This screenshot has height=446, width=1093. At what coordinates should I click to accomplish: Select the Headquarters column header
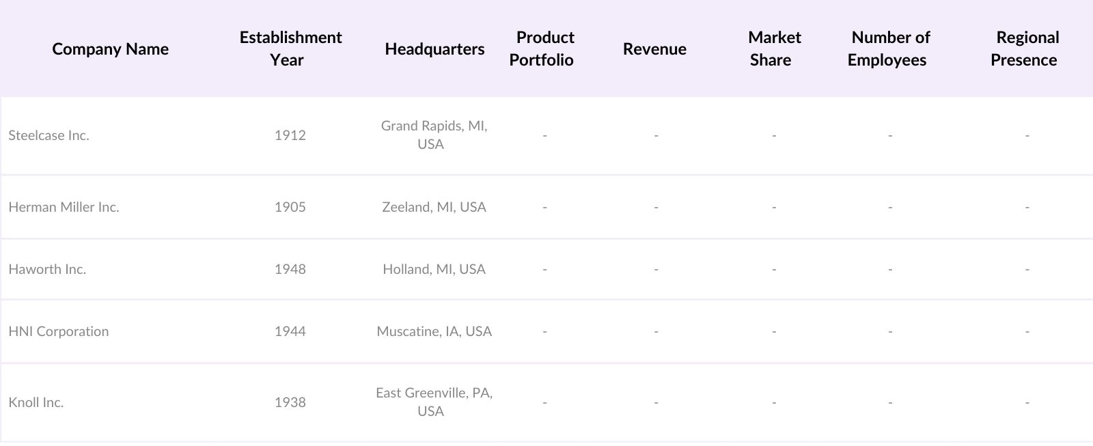[434, 49]
